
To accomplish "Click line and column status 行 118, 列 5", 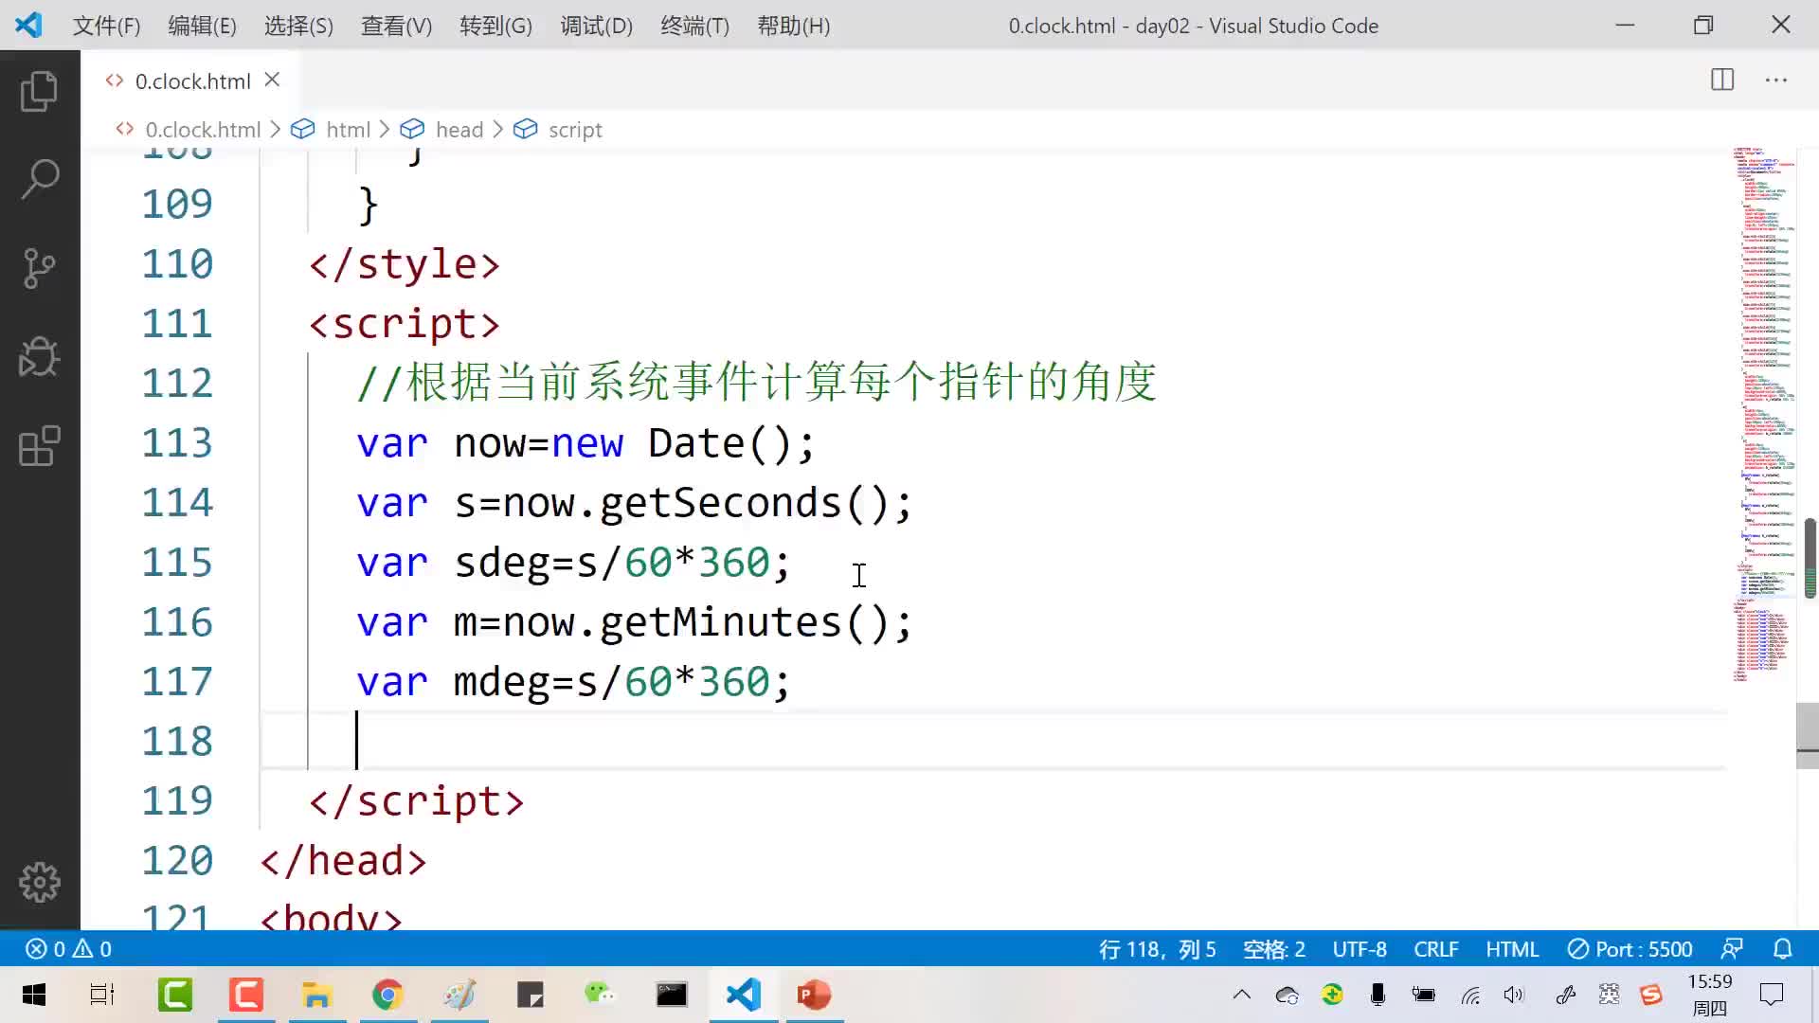I will point(1157,948).
